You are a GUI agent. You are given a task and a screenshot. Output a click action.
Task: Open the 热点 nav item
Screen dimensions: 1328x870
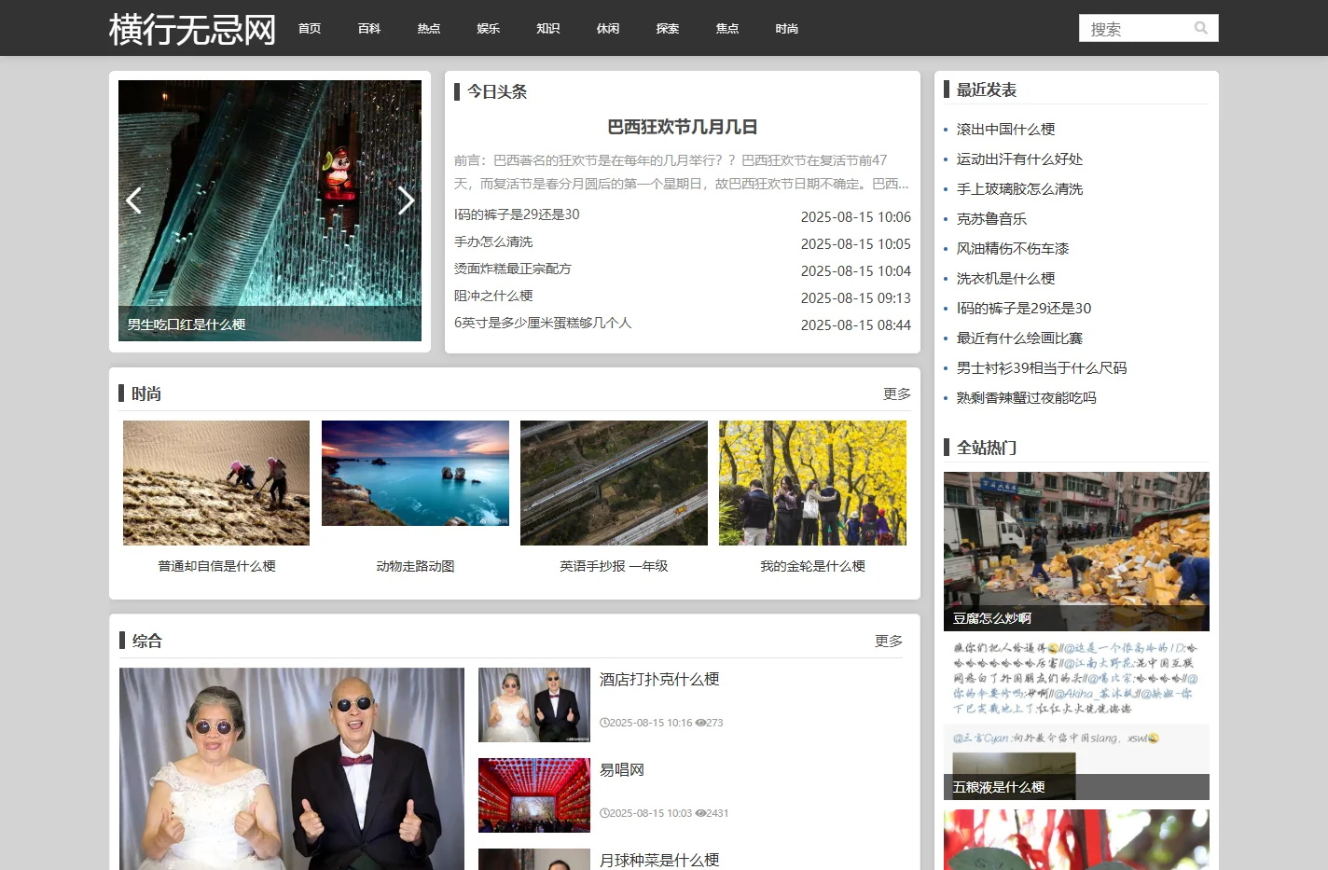[429, 29]
